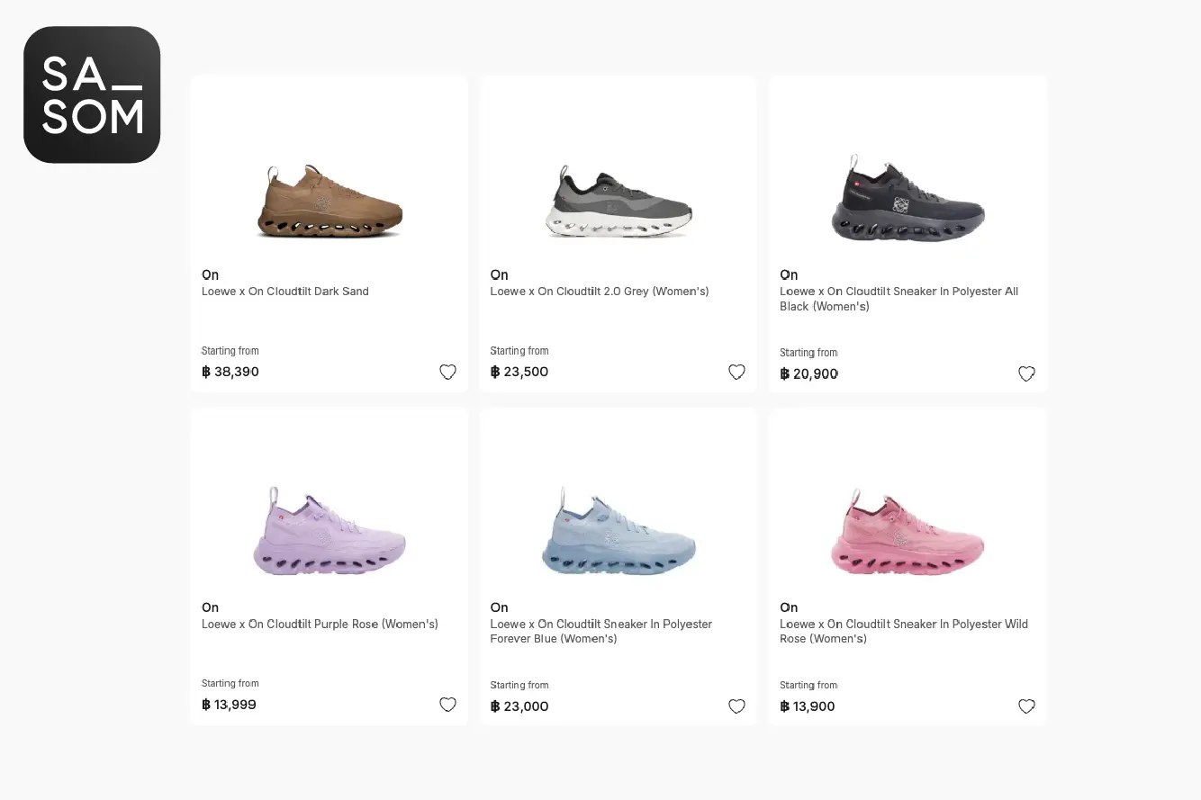Favorite the Cloudtilt Dark Sand heart icon

[x=447, y=372]
